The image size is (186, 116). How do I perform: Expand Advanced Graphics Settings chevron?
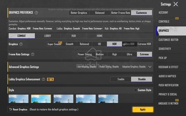coord(150,67)
